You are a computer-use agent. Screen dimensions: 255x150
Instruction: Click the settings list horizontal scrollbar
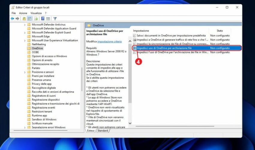[175, 126]
